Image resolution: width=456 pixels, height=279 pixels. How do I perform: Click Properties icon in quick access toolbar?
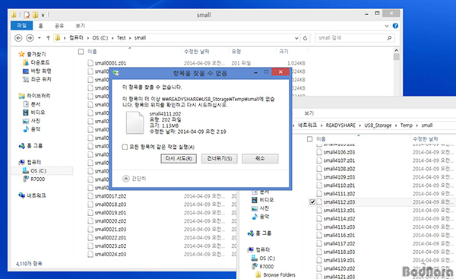point(27,14)
